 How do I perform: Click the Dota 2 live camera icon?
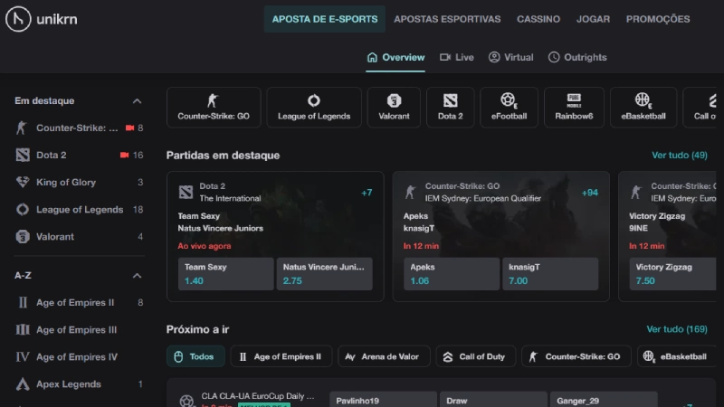point(124,155)
